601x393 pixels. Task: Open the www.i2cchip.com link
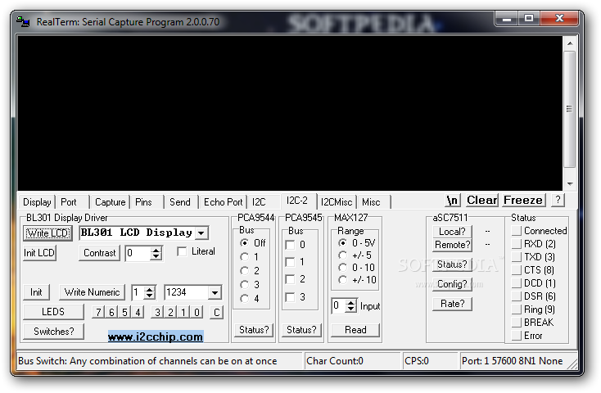point(156,337)
